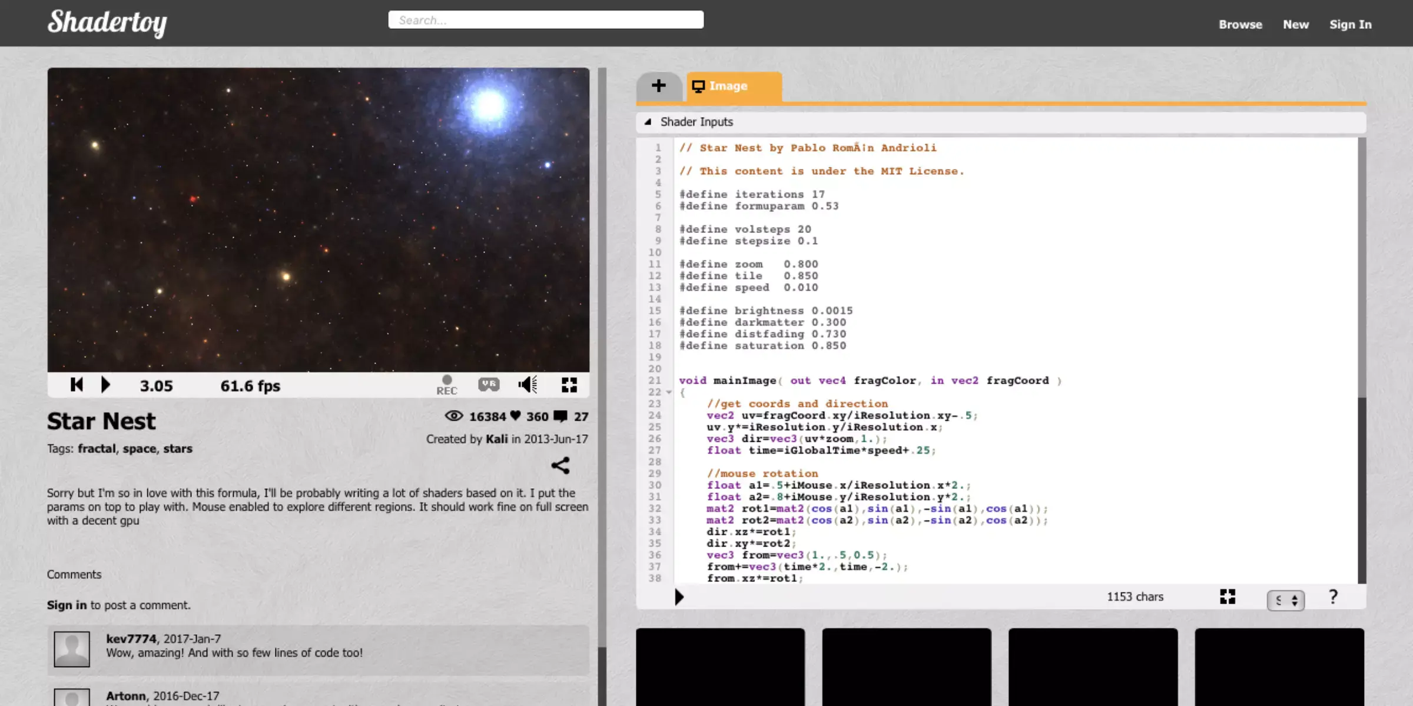The width and height of the screenshot is (1413, 706).
Task: Click the Shadertoy logo
Action: pyautogui.click(x=107, y=23)
